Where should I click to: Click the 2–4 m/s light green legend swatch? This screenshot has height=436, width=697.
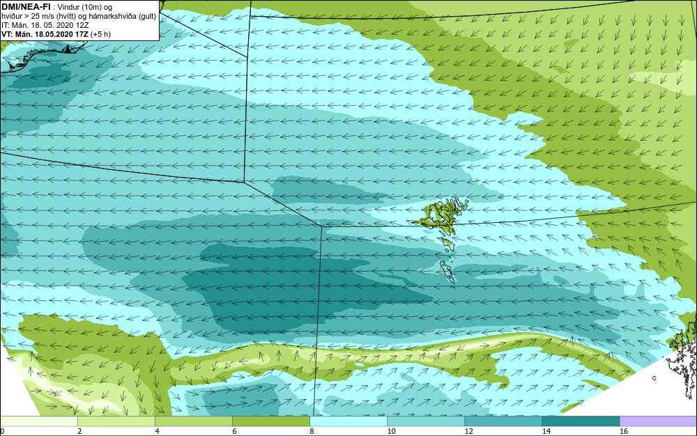116,421
